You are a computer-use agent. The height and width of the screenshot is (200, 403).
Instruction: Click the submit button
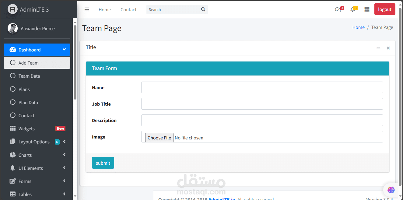pos(103,163)
